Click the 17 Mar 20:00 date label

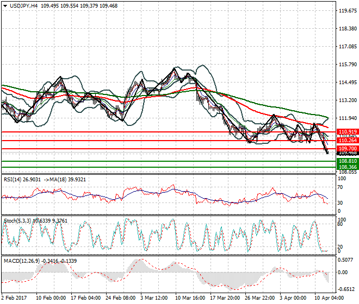(225, 297)
